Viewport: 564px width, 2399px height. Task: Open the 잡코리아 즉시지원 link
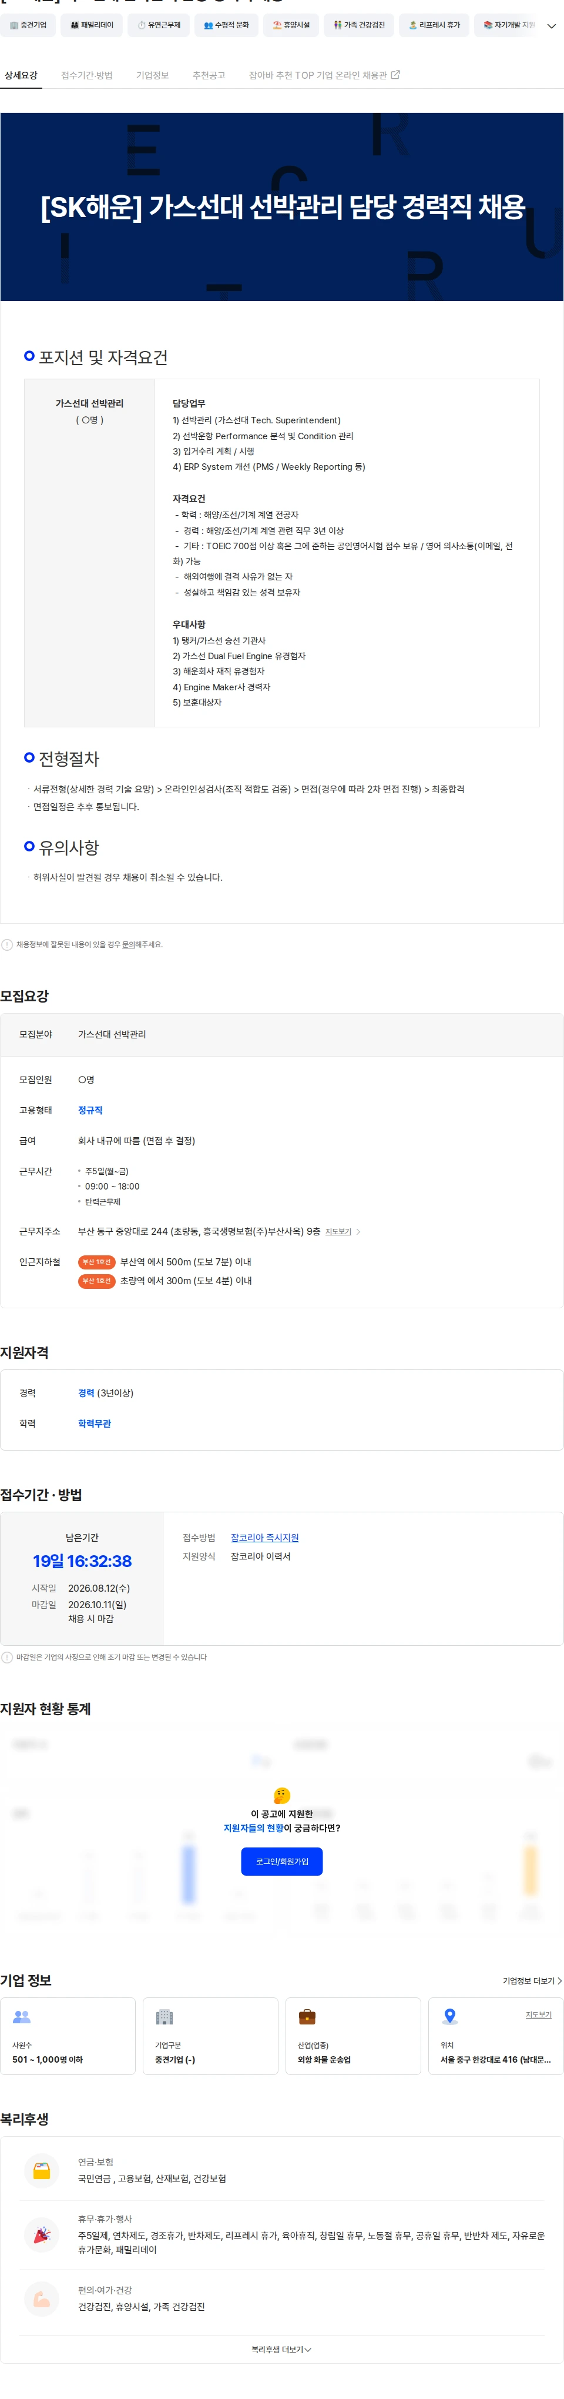264,1538
